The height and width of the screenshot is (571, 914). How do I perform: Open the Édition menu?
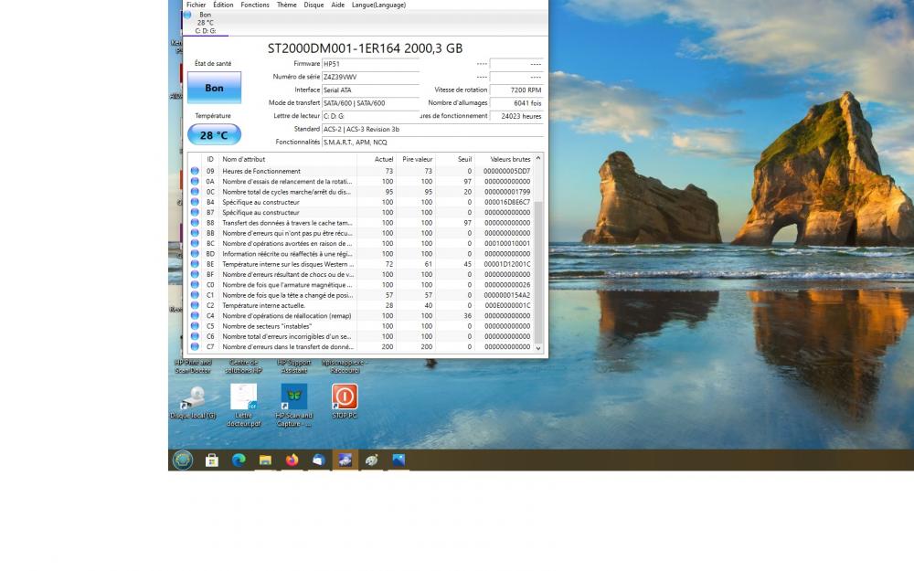click(x=223, y=5)
